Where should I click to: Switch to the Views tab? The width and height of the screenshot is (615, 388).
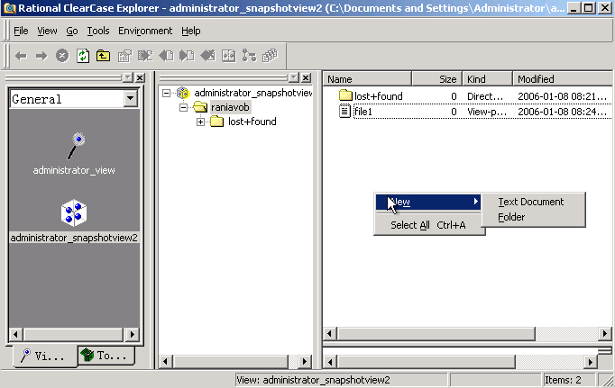pos(44,356)
